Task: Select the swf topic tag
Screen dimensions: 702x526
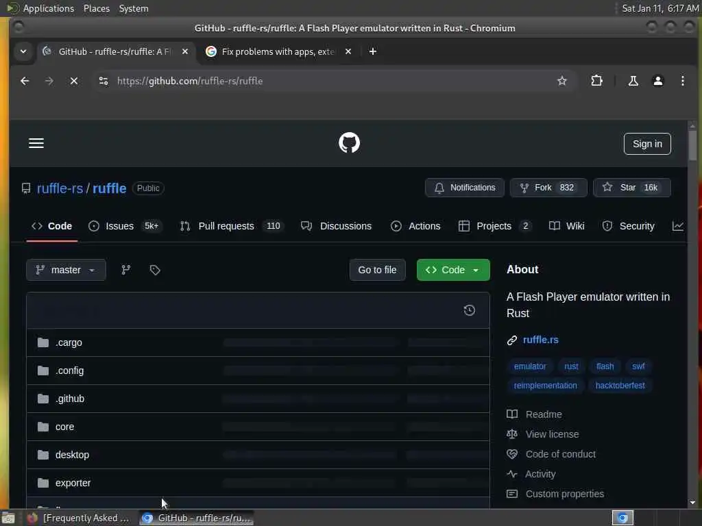Action: tap(638, 366)
